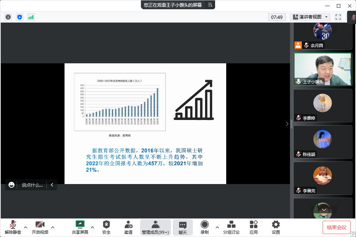Open the 安全 security options

106,227
